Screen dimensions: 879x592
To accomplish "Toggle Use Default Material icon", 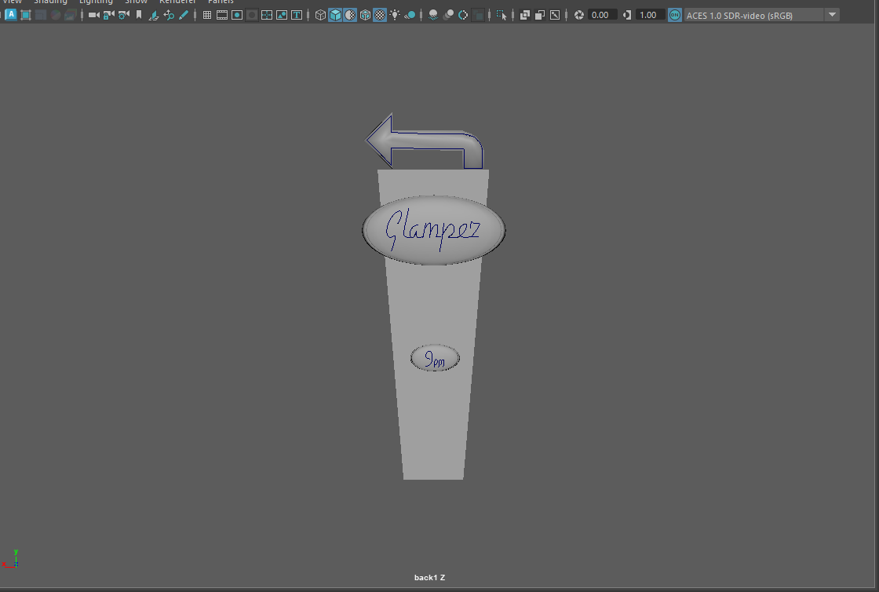I will pos(350,15).
